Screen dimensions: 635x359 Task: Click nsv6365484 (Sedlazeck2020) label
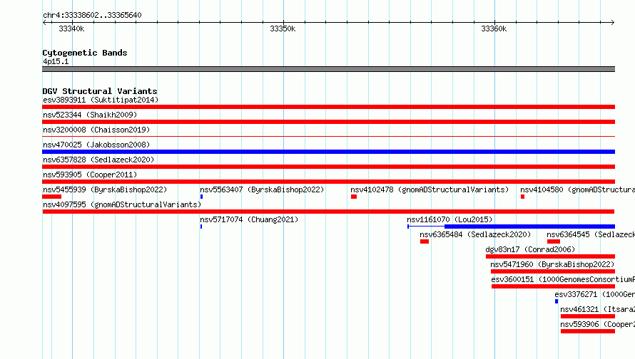(x=475, y=234)
